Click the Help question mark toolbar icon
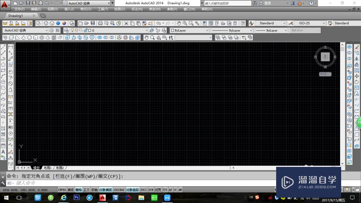Screen dimensions: 361x203 point(243,23)
